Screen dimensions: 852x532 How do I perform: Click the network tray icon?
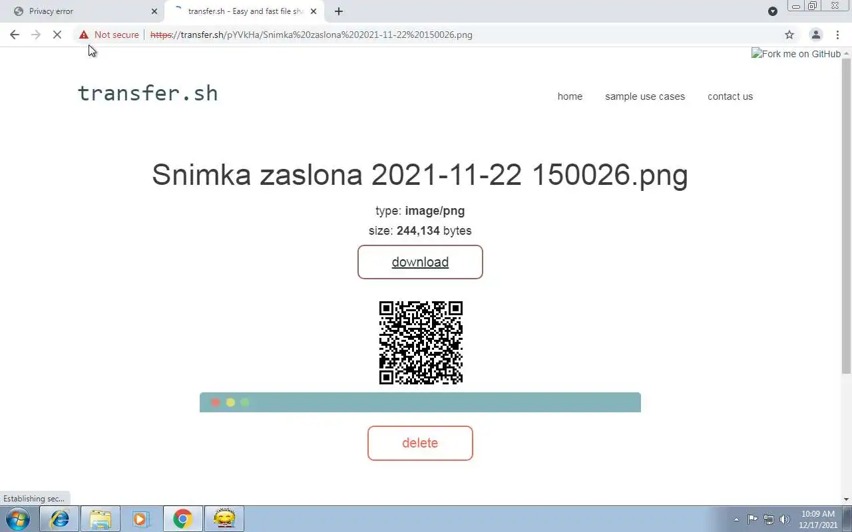(769, 519)
